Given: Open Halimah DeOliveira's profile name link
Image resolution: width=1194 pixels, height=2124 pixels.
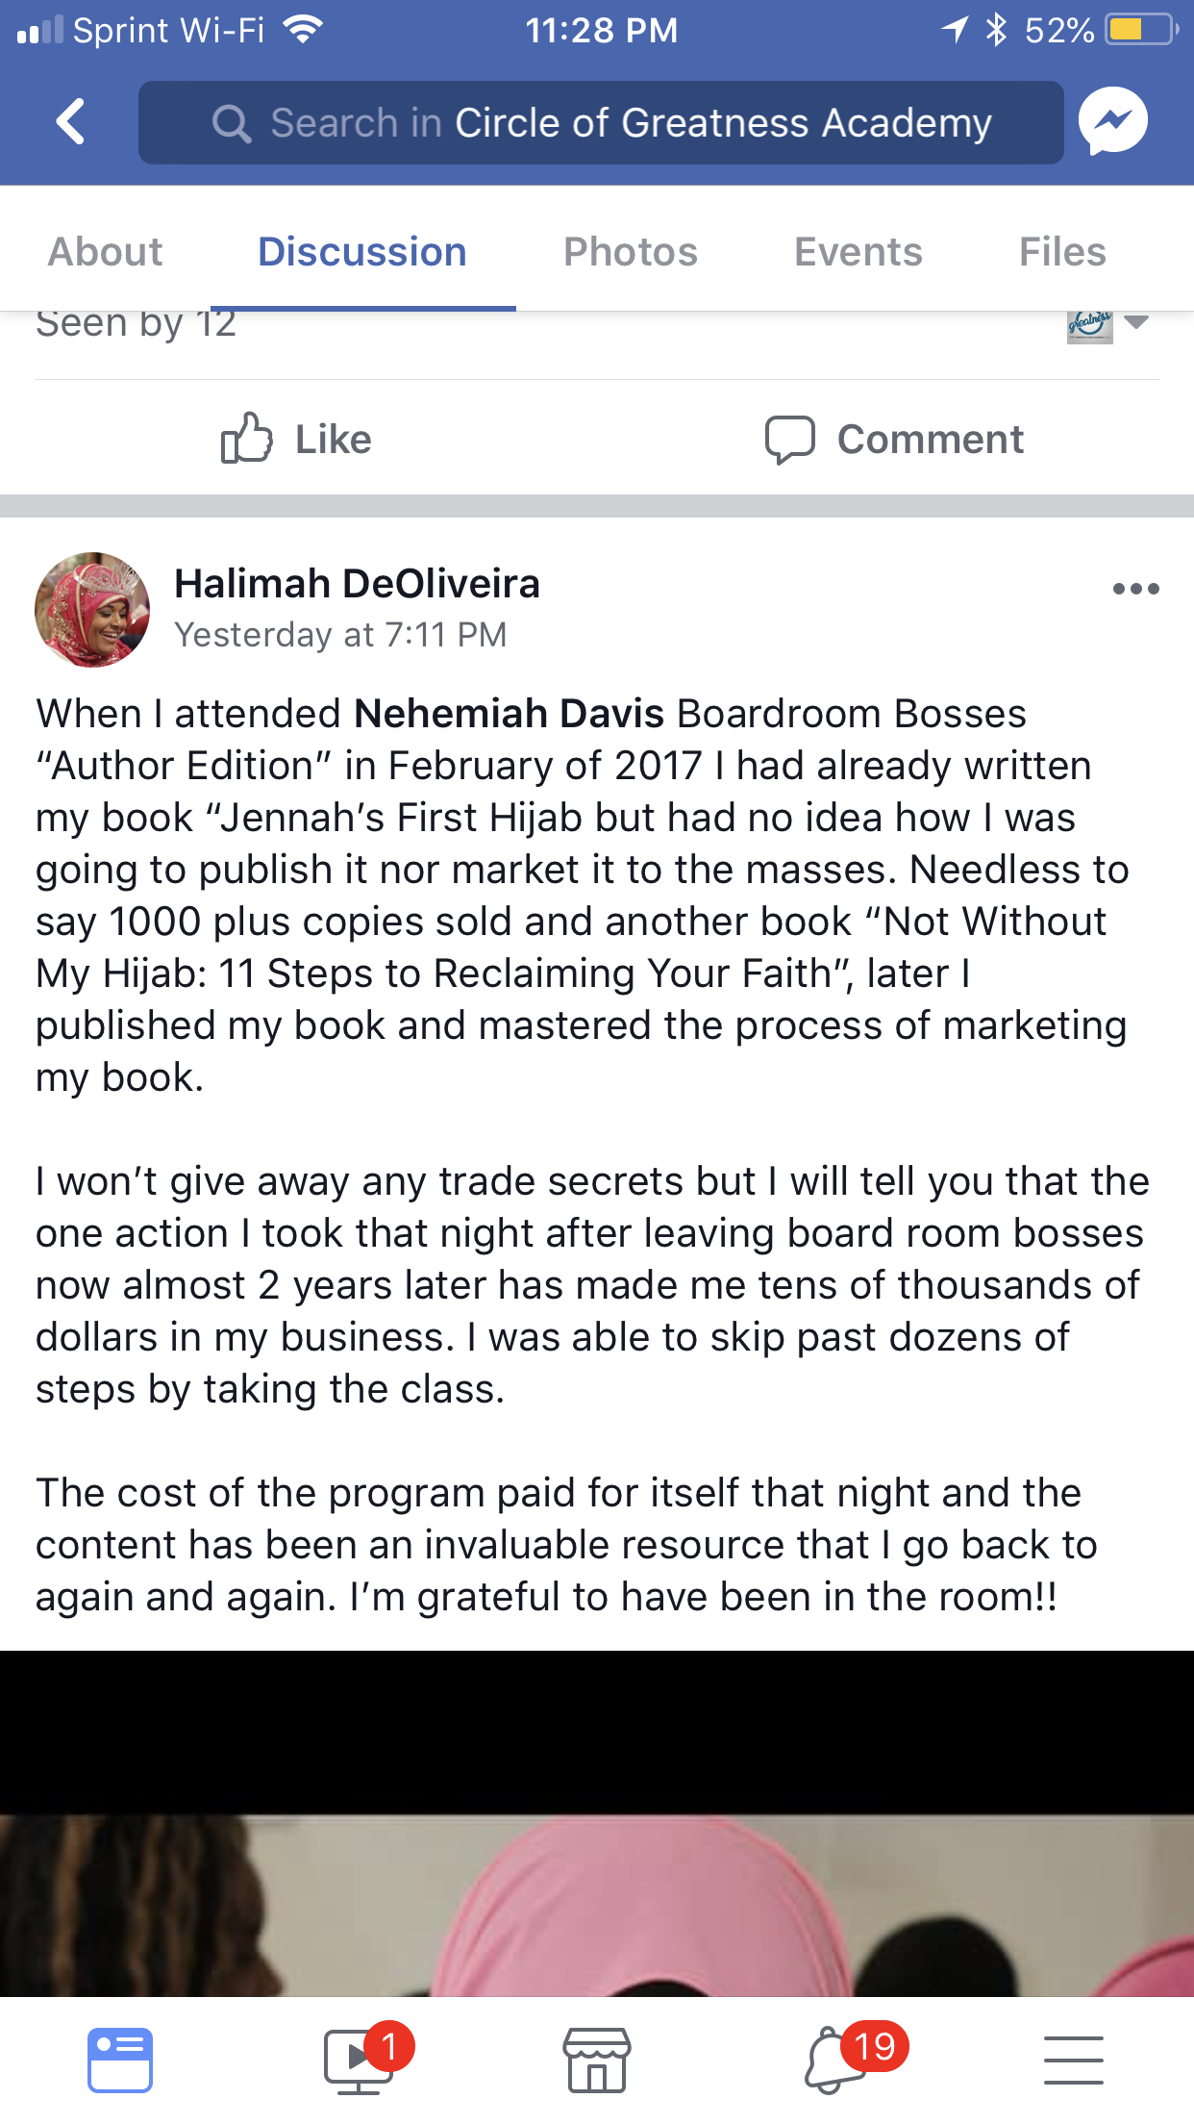Looking at the screenshot, I should tap(357, 584).
